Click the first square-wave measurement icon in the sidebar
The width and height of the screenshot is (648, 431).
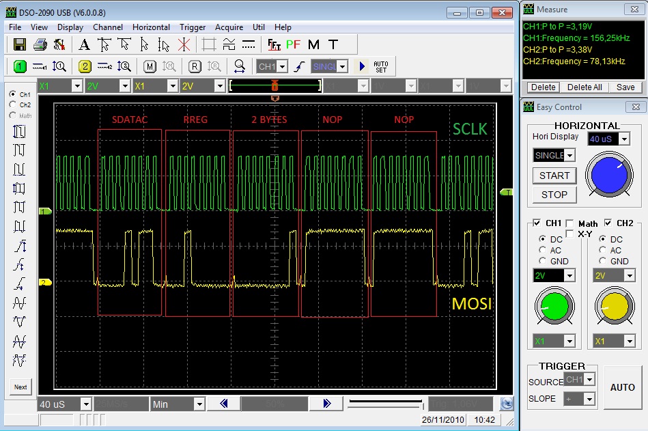19,131
